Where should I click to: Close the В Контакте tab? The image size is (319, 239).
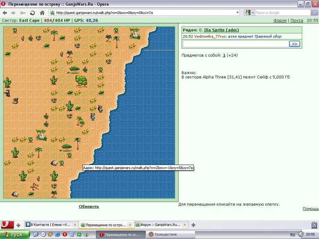click(x=75, y=225)
